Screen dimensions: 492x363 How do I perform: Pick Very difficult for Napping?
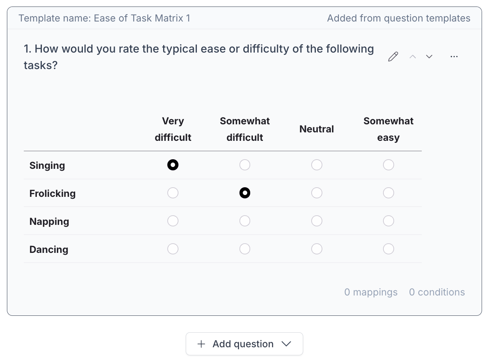point(173,221)
